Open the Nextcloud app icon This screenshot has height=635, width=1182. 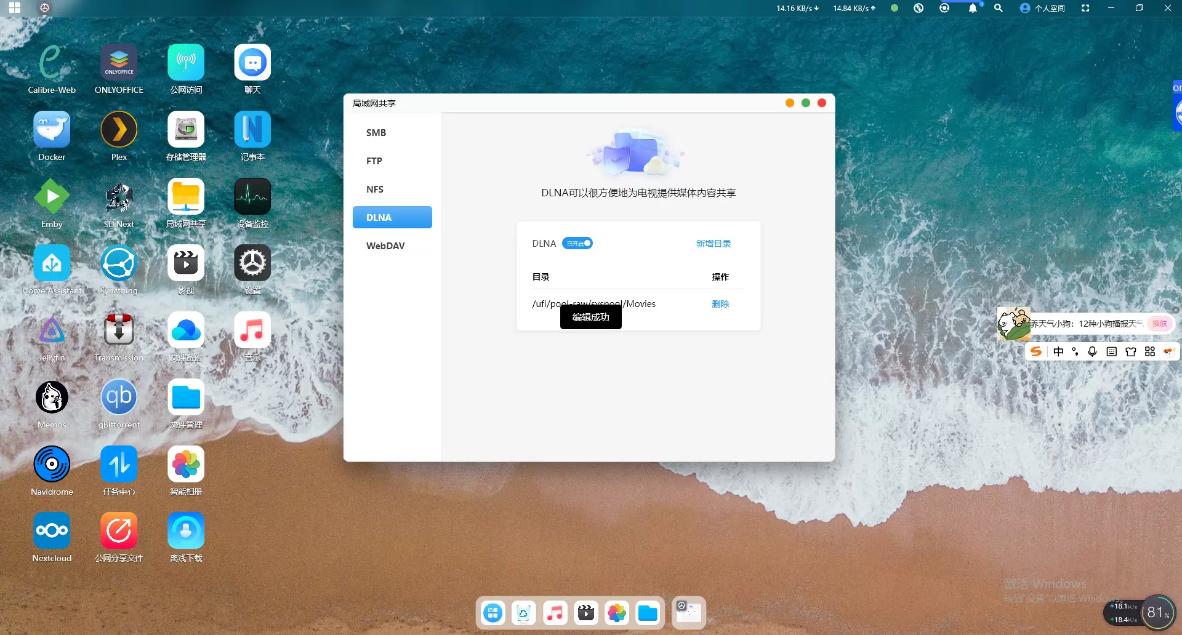(x=52, y=531)
